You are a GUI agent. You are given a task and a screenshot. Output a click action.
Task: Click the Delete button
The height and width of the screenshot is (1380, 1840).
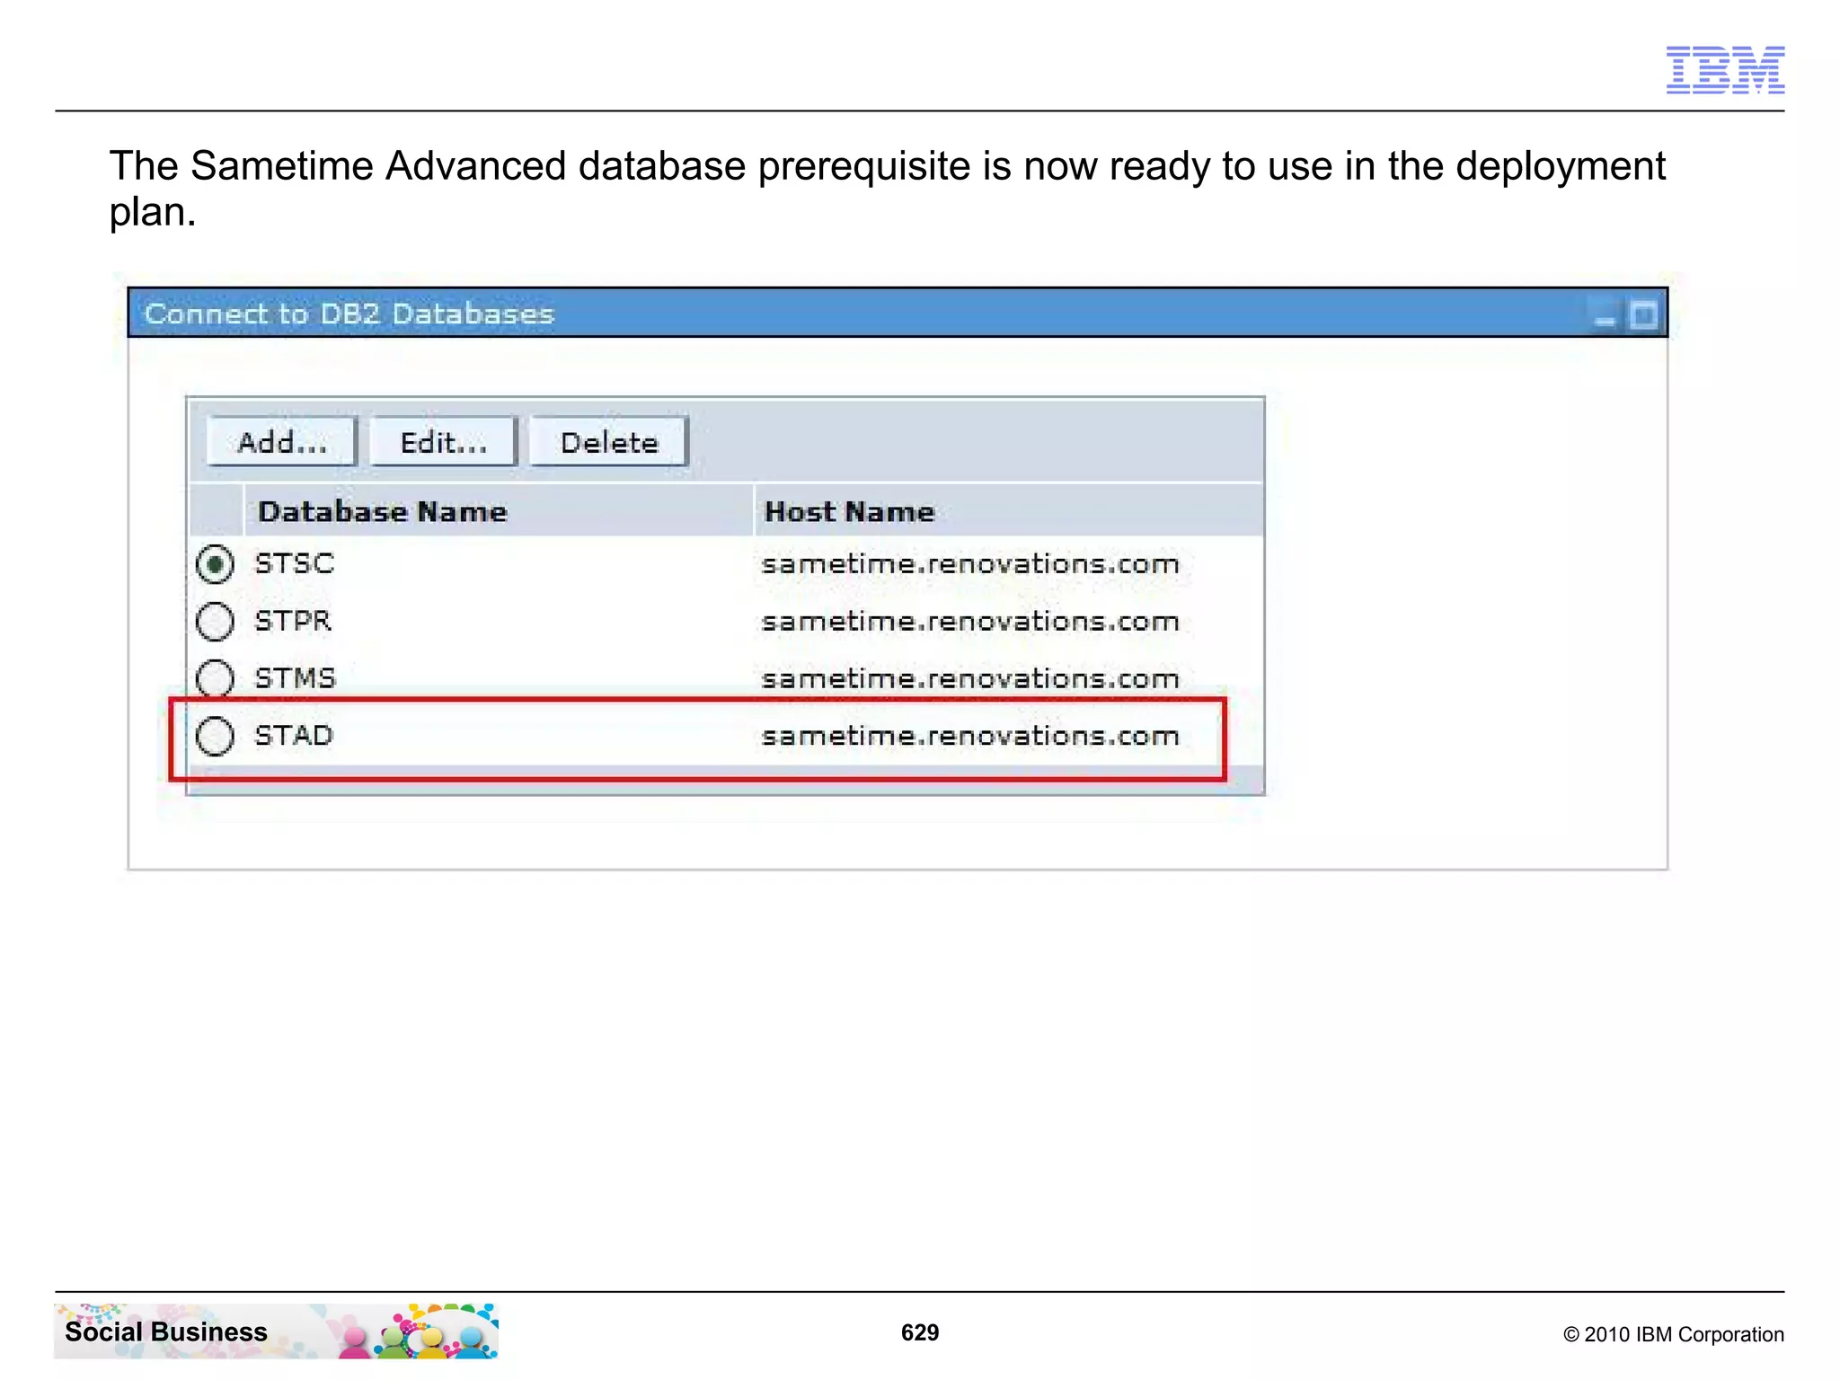point(608,441)
